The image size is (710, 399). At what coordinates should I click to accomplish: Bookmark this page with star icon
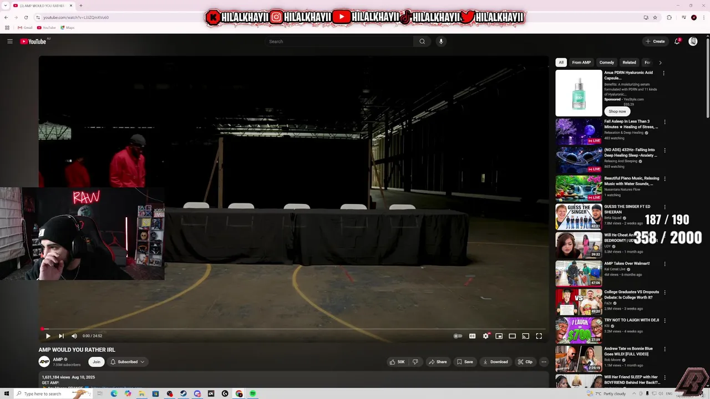pyautogui.click(x=655, y=18)
